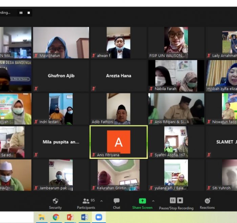Click the green Share Screen icon

pos(142,201)
